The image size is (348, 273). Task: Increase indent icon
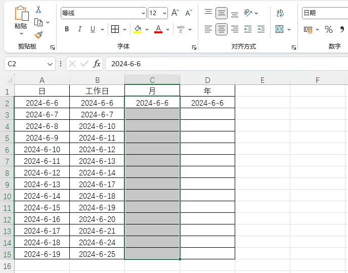[261, 29]
